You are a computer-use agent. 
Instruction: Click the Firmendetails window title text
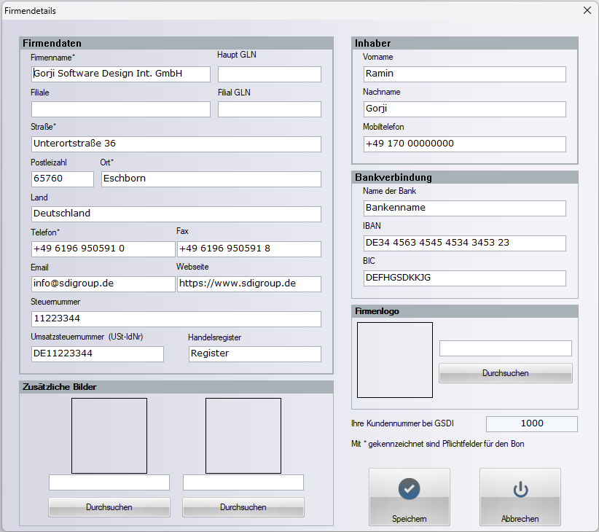[x=30, y=11]
